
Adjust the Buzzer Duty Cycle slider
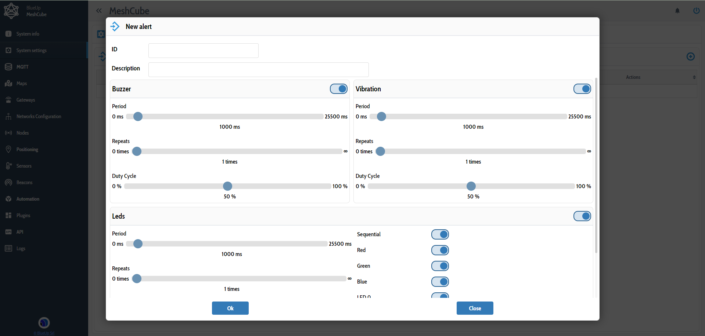pos(227,186)
